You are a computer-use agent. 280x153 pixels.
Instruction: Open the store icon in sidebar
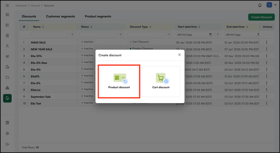tap(8, 122)
